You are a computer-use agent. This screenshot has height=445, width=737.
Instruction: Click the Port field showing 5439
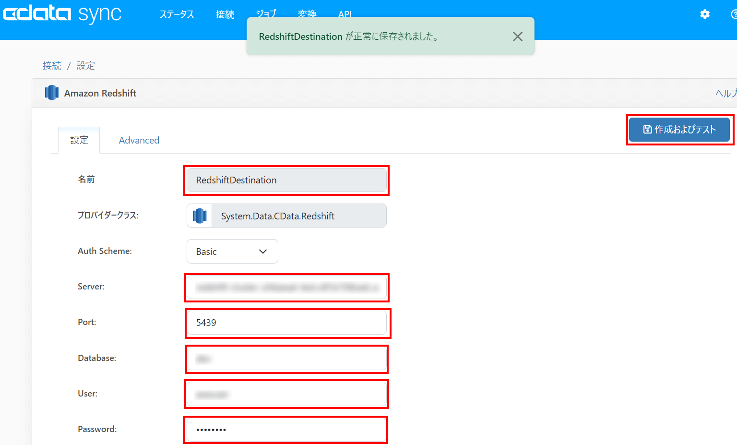click(286, 323)
